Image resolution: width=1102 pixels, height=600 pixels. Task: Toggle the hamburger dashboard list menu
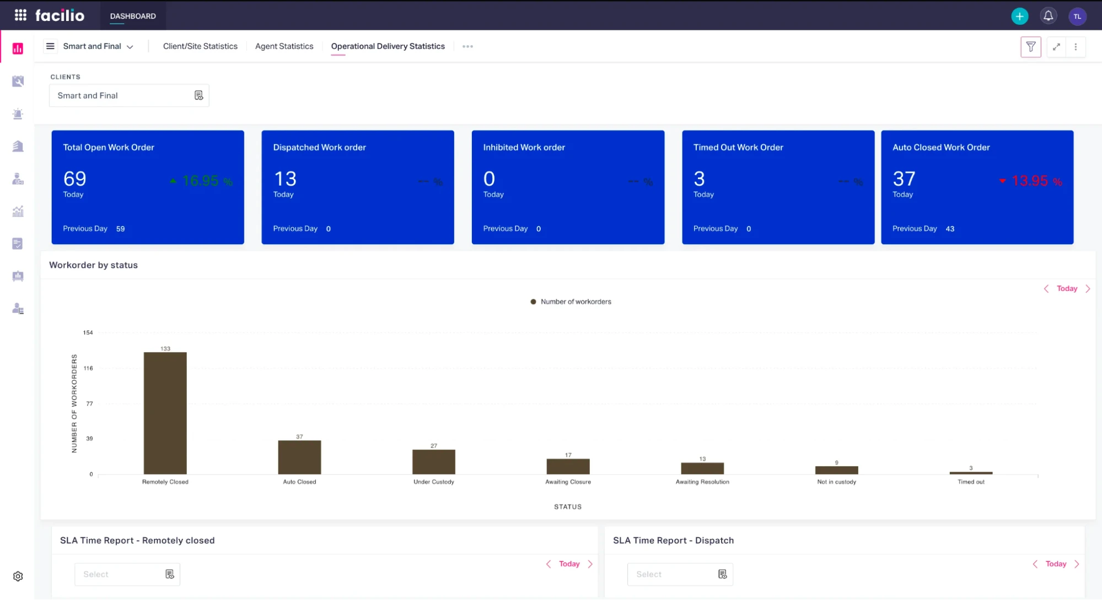coord(50,46)
